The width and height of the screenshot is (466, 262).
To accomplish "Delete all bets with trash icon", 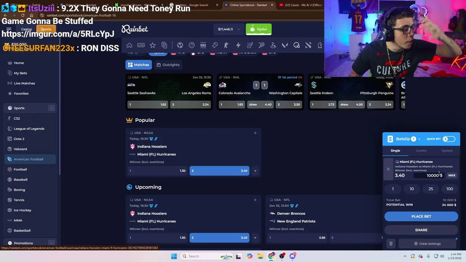I will click(x=391, y=244).
